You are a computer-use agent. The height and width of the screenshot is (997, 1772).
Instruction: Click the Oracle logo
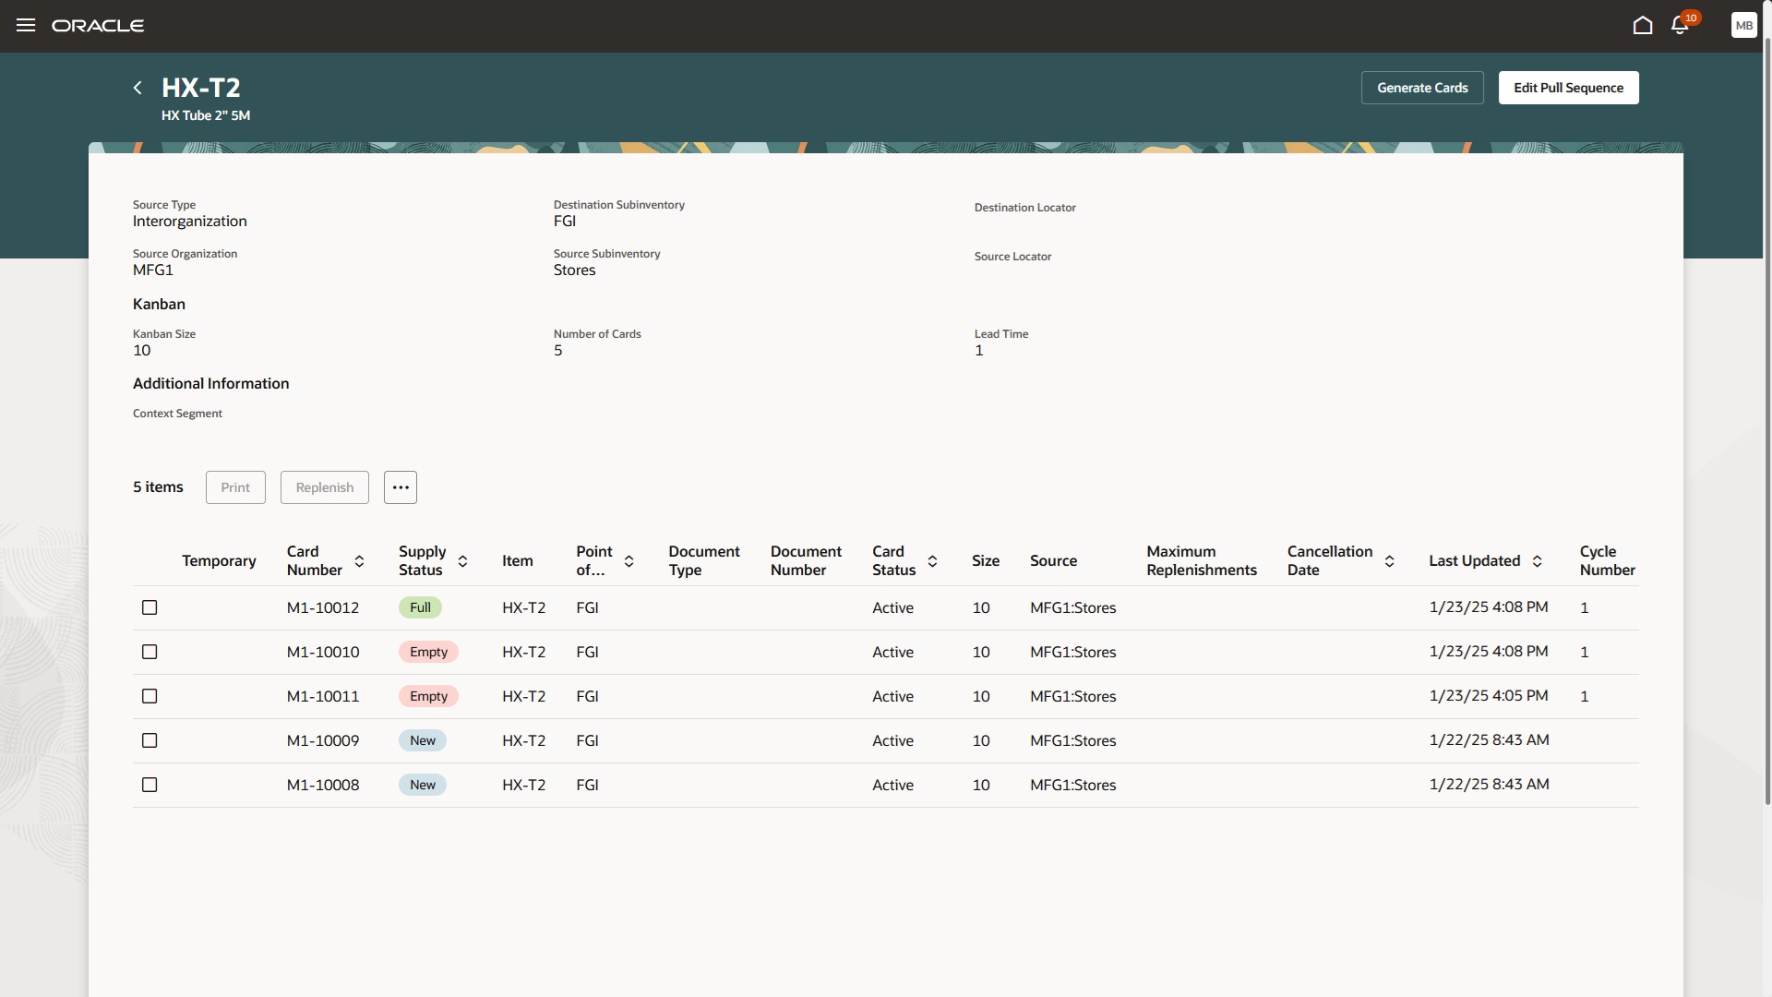point(98,25)
